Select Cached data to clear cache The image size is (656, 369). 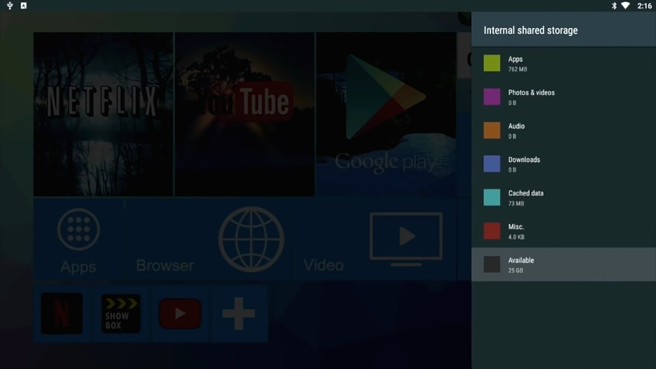(x=563, y=197)
